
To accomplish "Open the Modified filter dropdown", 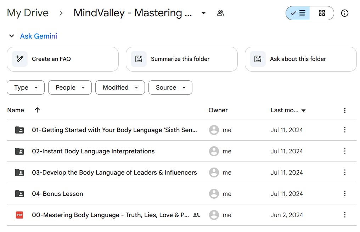I will coord(120,87).
